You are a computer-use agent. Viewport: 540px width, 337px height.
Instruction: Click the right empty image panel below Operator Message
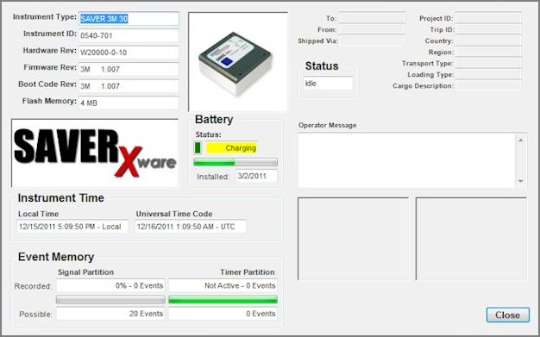tap(472, 239)
